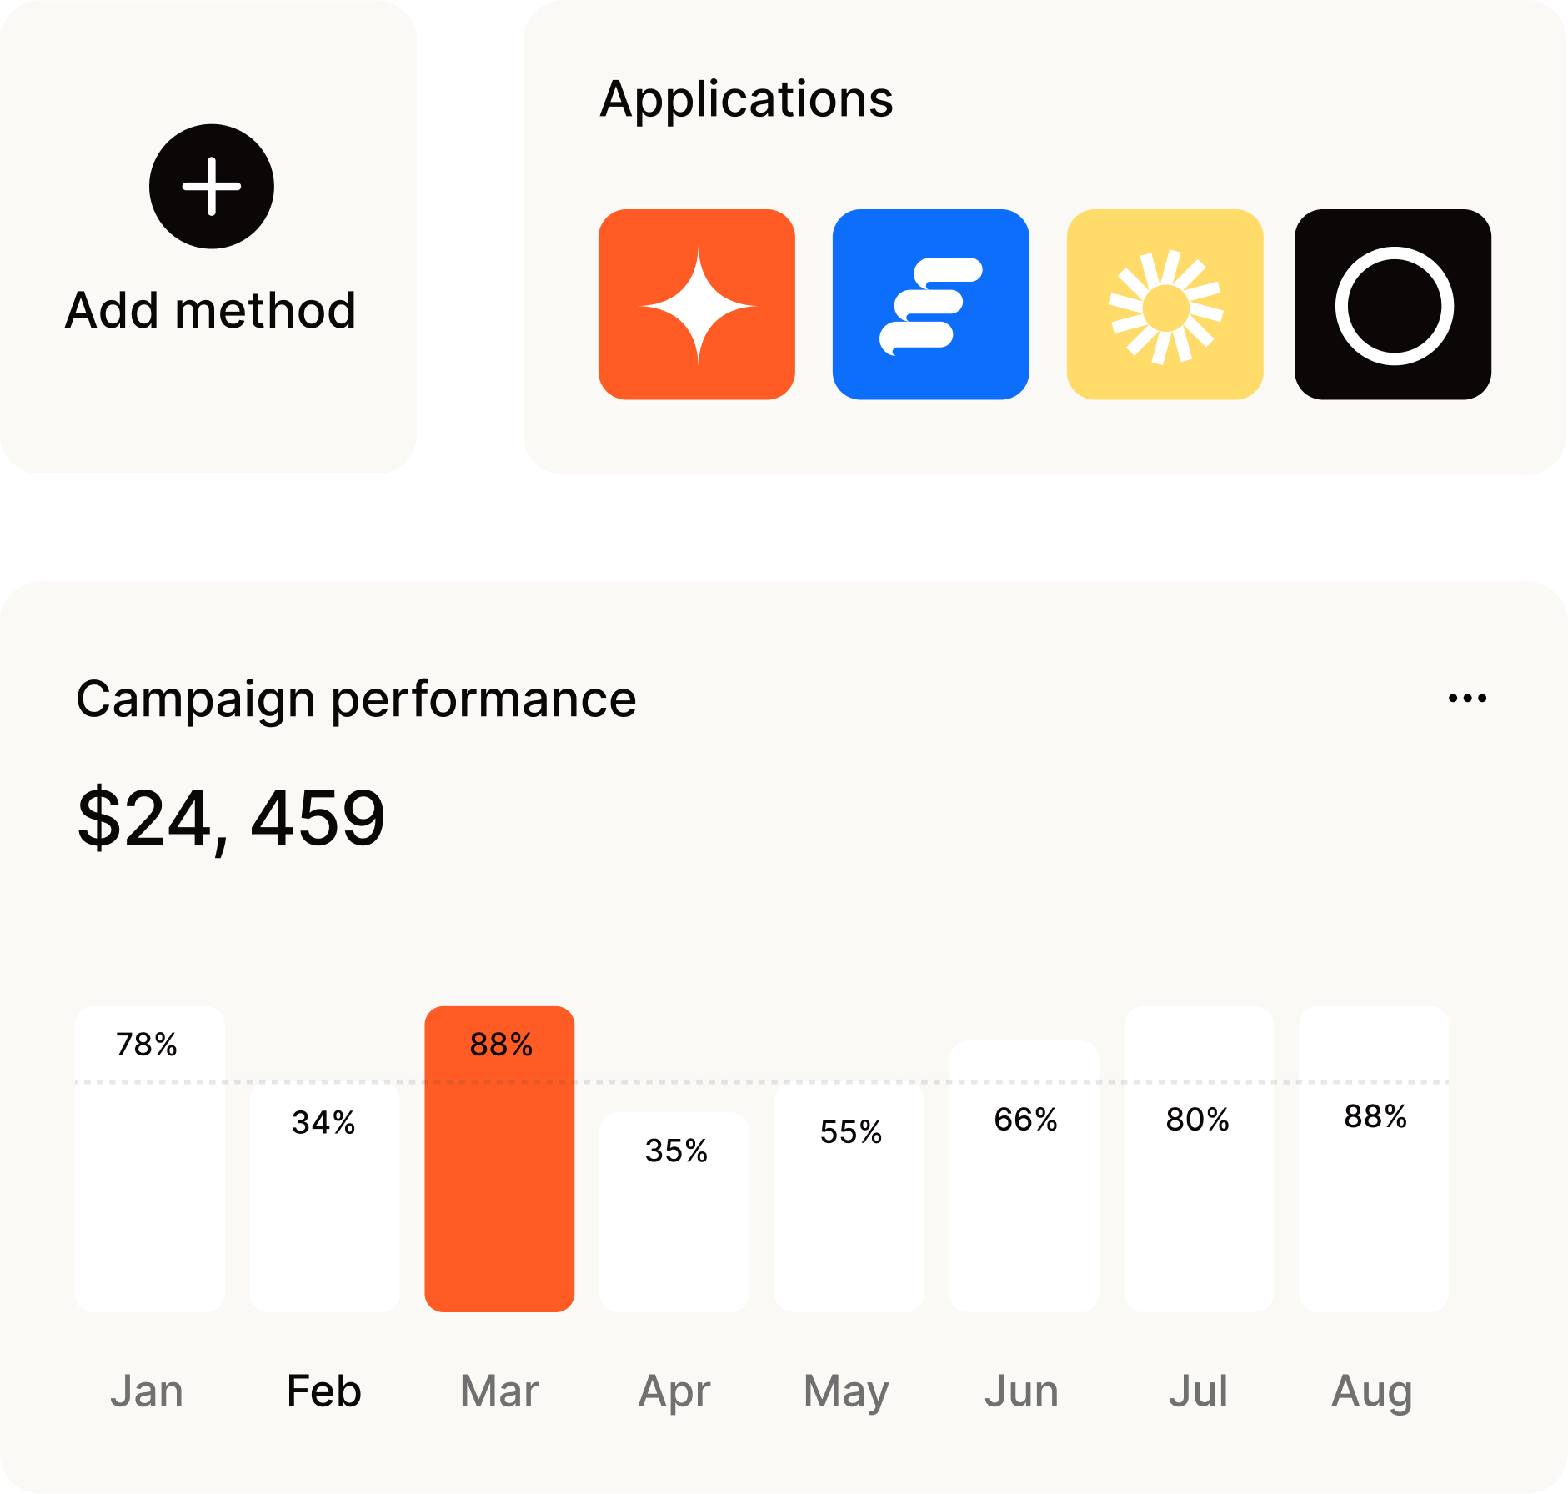Click the Add method label
1568x1494 pixels.
(211, 310)
